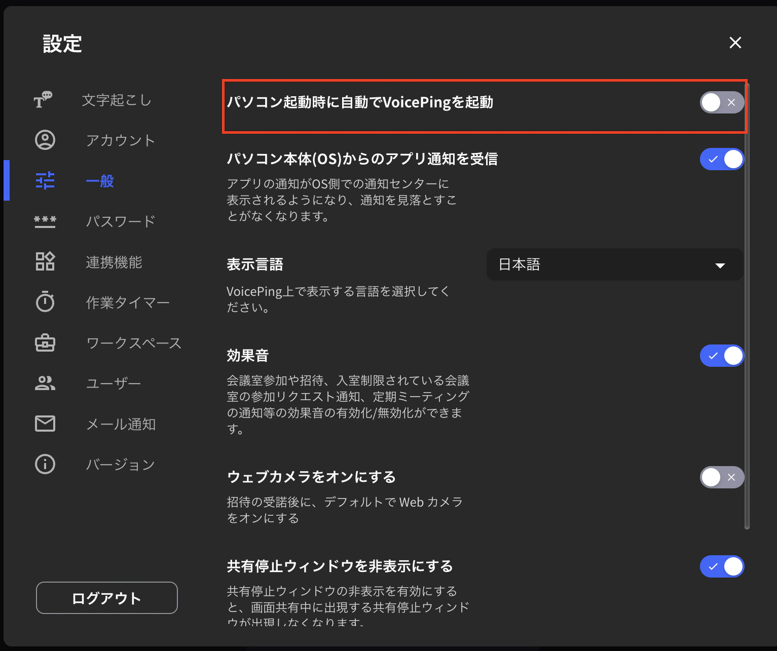Toggle off 共有停止ウィンドウを非表示にする
This screenshot has width=777, height=651.
pyautogui.click(x=722, y=566)
